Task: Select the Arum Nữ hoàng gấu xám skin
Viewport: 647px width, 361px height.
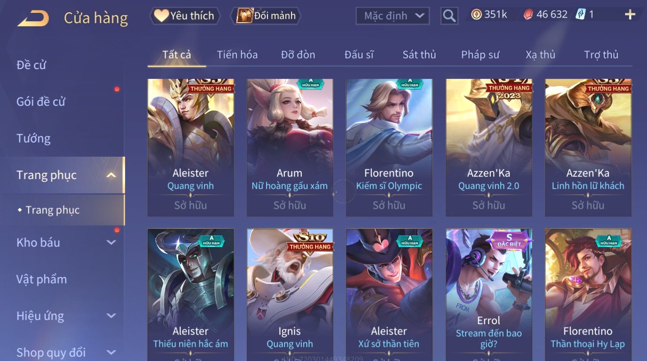Action: (290, 147)
